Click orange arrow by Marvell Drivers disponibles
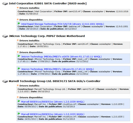 pyautogui.click(x=18, y=97)
